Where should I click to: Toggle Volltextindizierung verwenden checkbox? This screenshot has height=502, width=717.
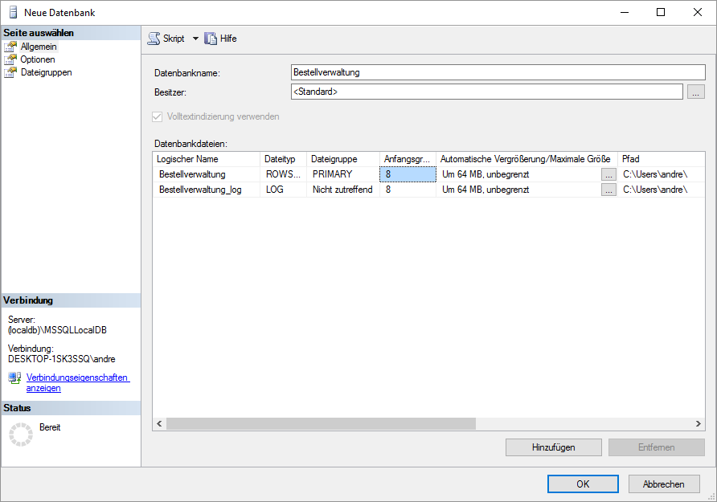(158, 116)
